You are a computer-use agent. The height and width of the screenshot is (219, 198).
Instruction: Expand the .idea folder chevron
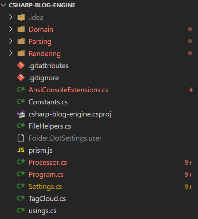(x=11, y=17)
